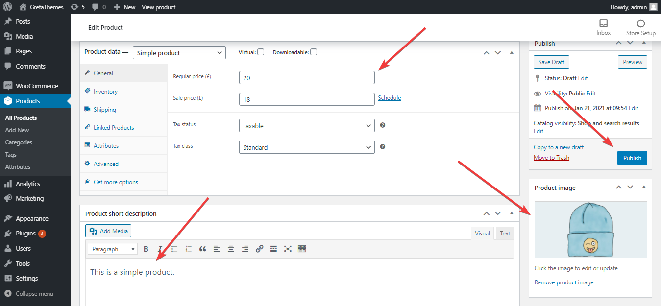Open product Categories submenu link

click(x=19, y=142)
